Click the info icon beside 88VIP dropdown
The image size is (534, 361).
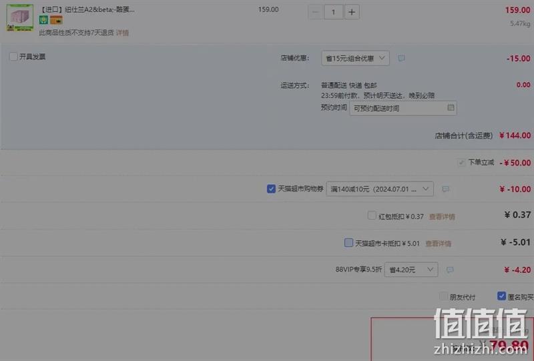pos(450,270)
